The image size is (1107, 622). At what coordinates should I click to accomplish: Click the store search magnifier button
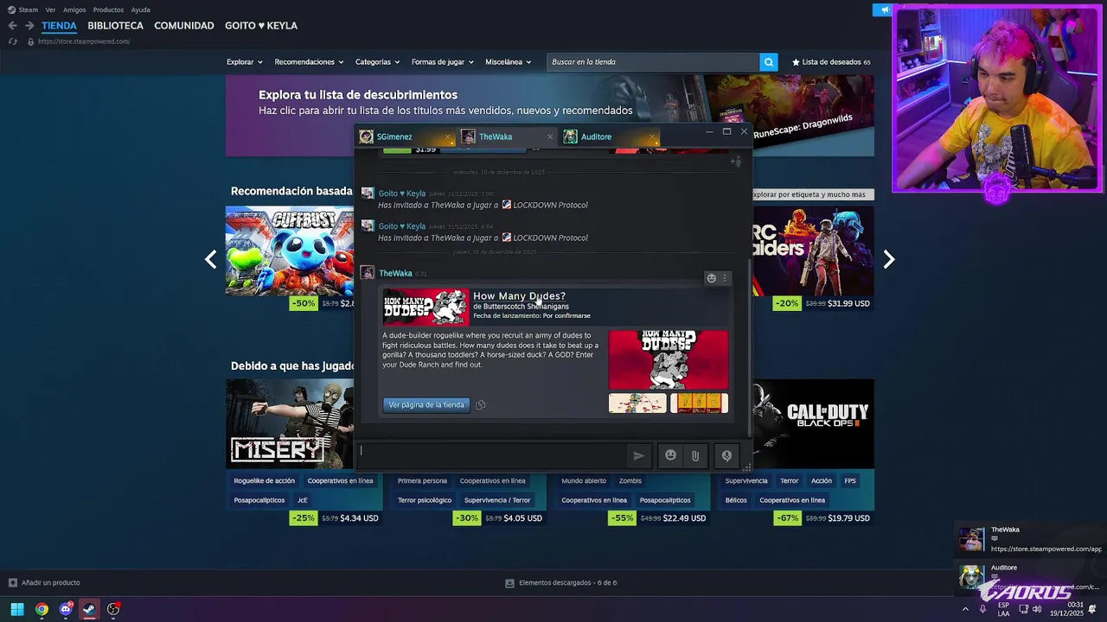click(x=768, y=62)
